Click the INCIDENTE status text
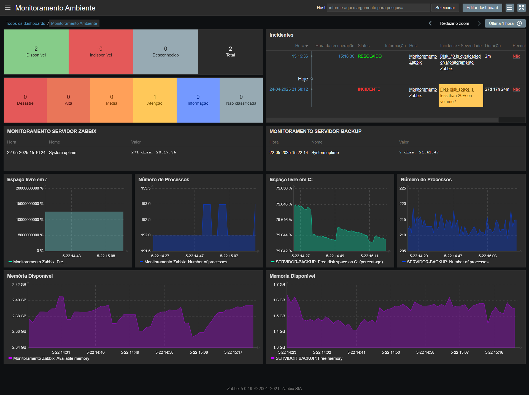The height and width of the screenshot is (395, 529). pyautogui.click(x=369, y=89)
